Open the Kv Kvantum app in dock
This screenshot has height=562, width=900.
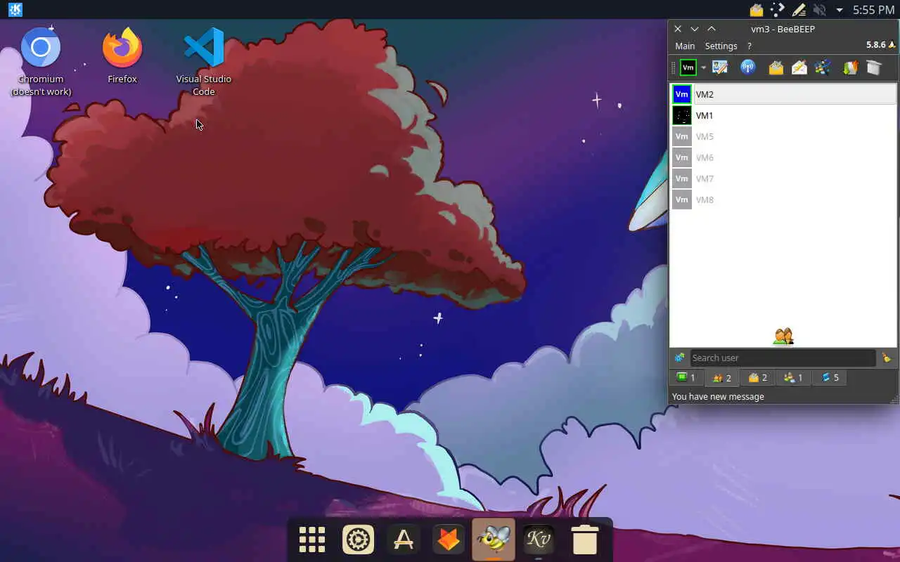pos(539,540)
